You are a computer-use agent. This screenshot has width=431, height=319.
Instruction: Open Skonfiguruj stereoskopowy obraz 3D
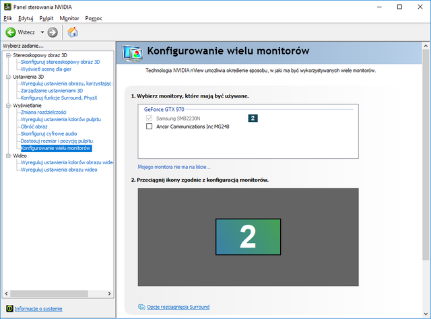pyautogui.click(x=60, y=62)
